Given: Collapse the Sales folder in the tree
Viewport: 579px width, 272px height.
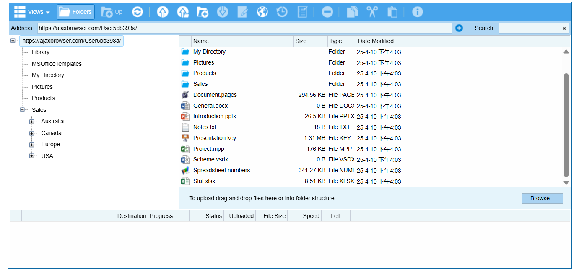Looking at the screenshot, I should point(22,110).
